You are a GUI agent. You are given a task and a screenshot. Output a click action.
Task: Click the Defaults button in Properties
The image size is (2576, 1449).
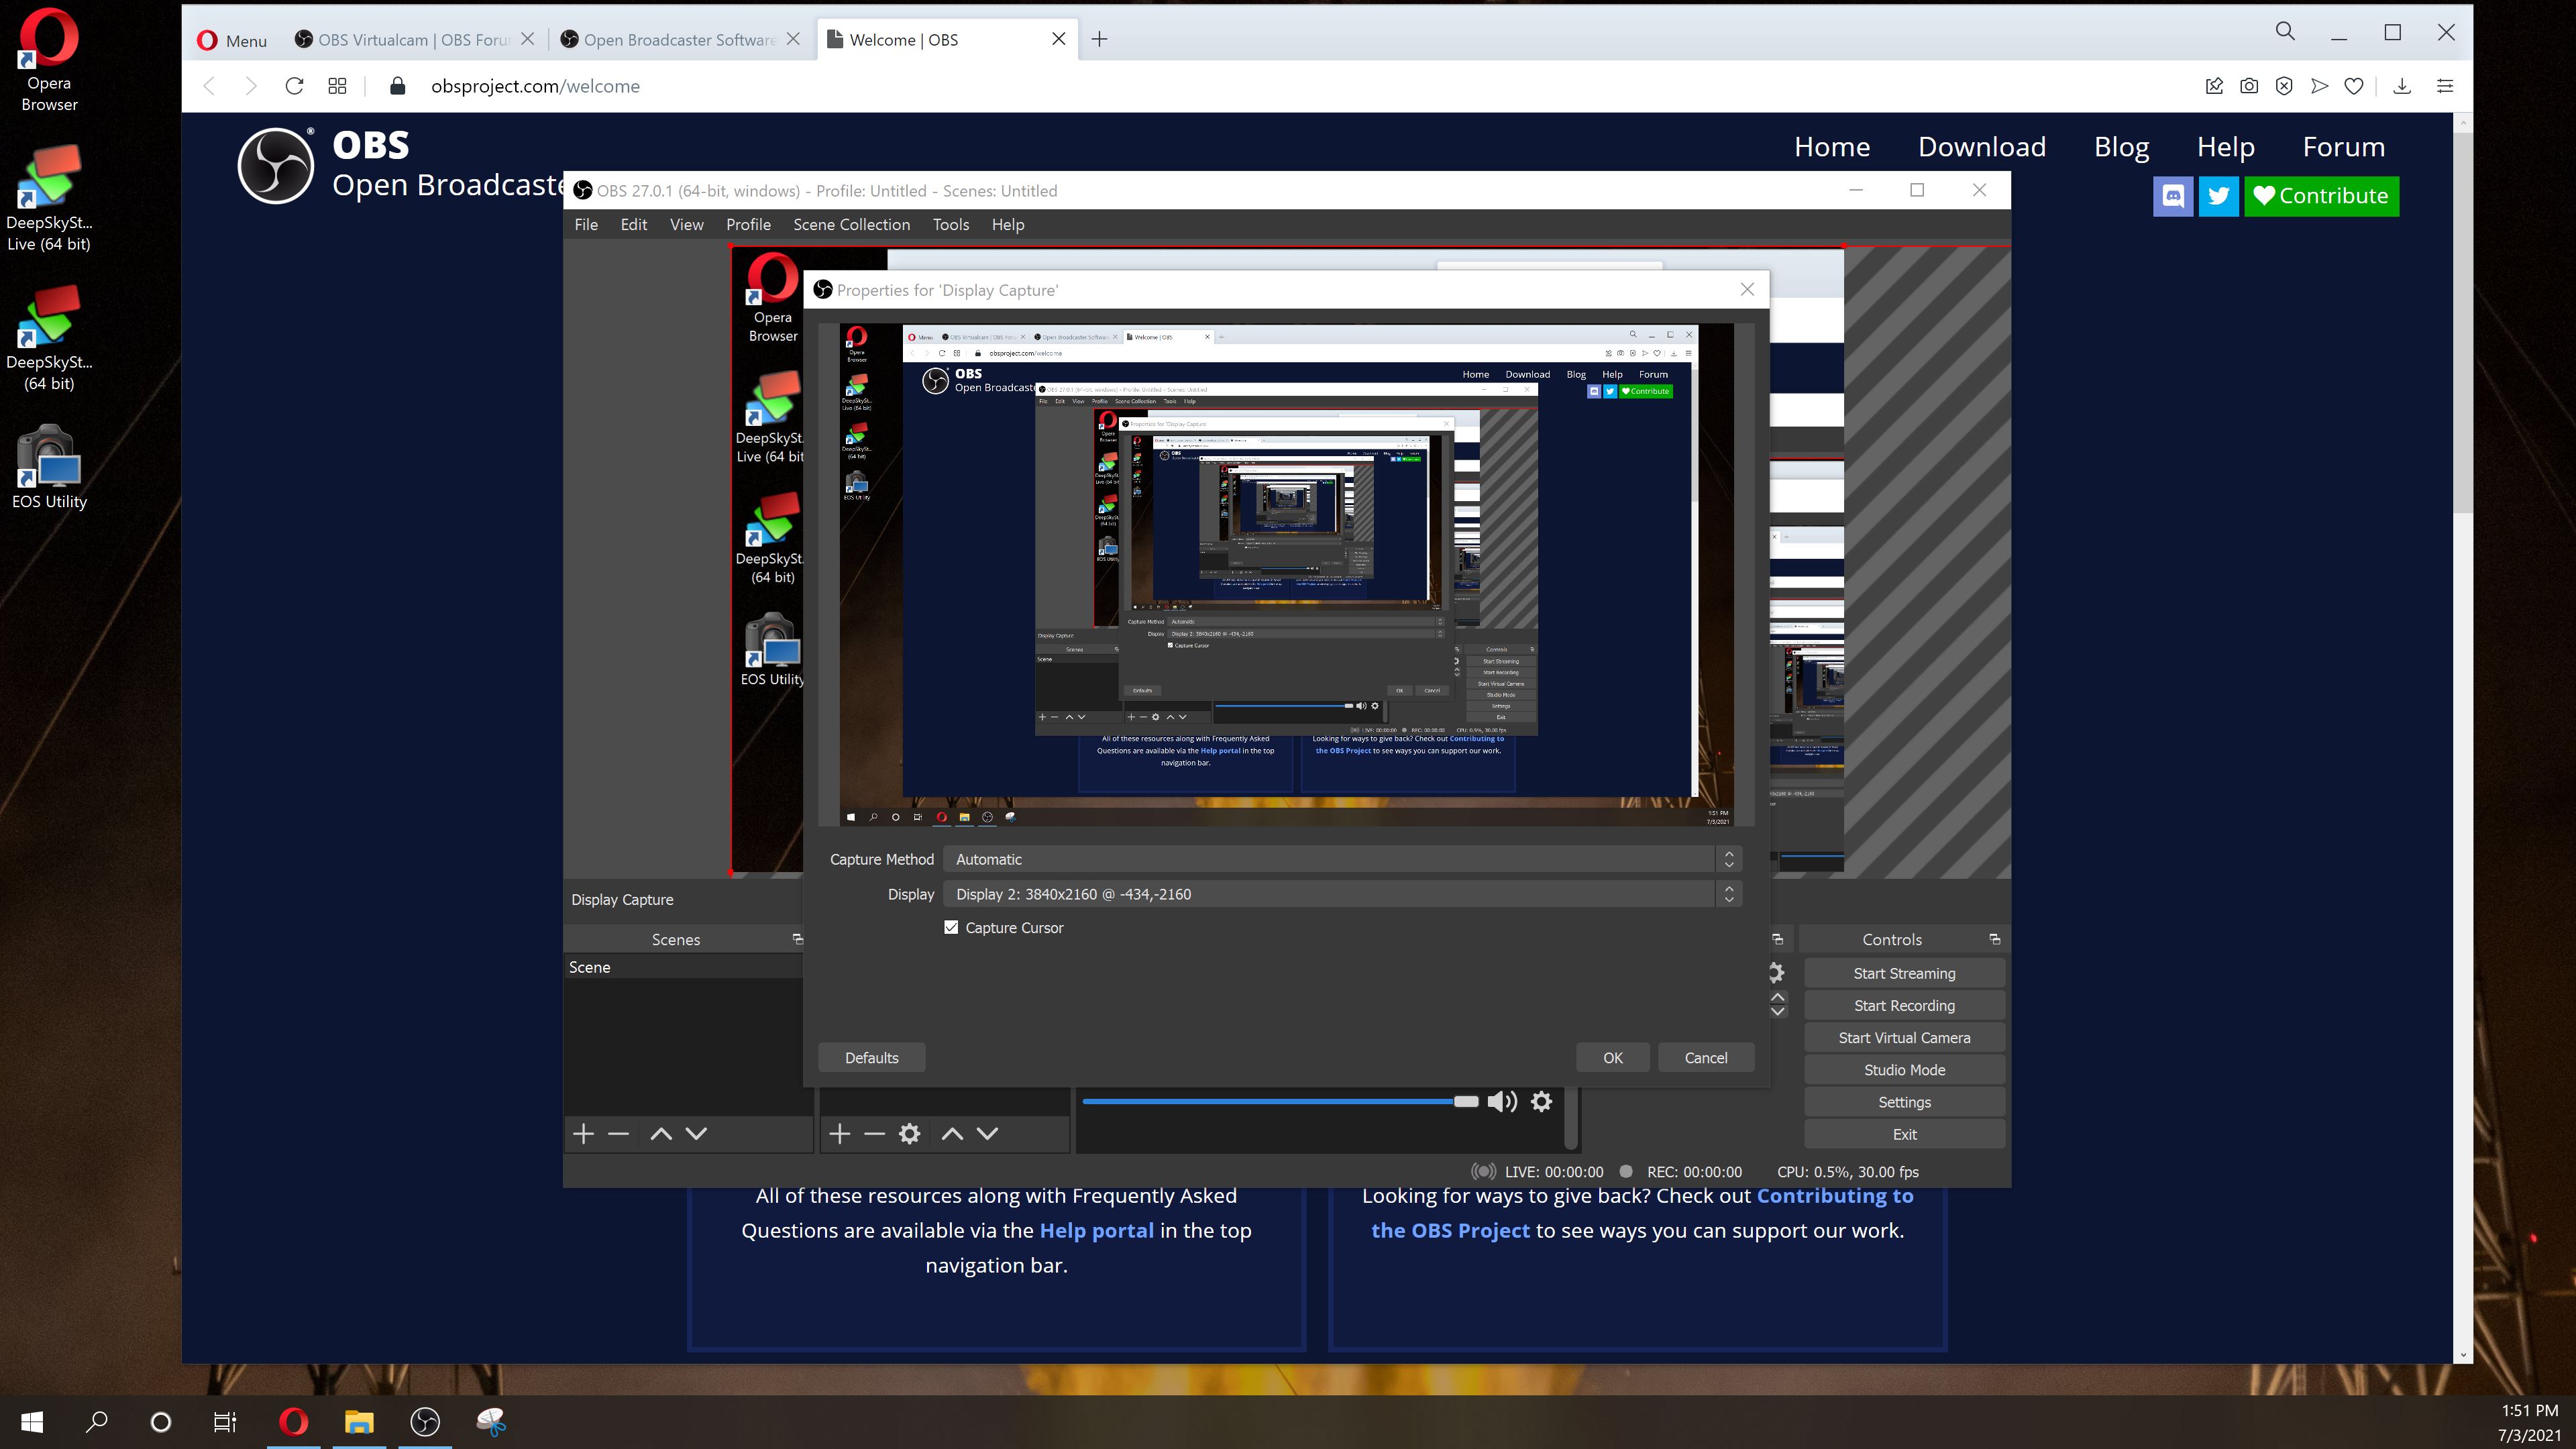[x=869, y=1057]
